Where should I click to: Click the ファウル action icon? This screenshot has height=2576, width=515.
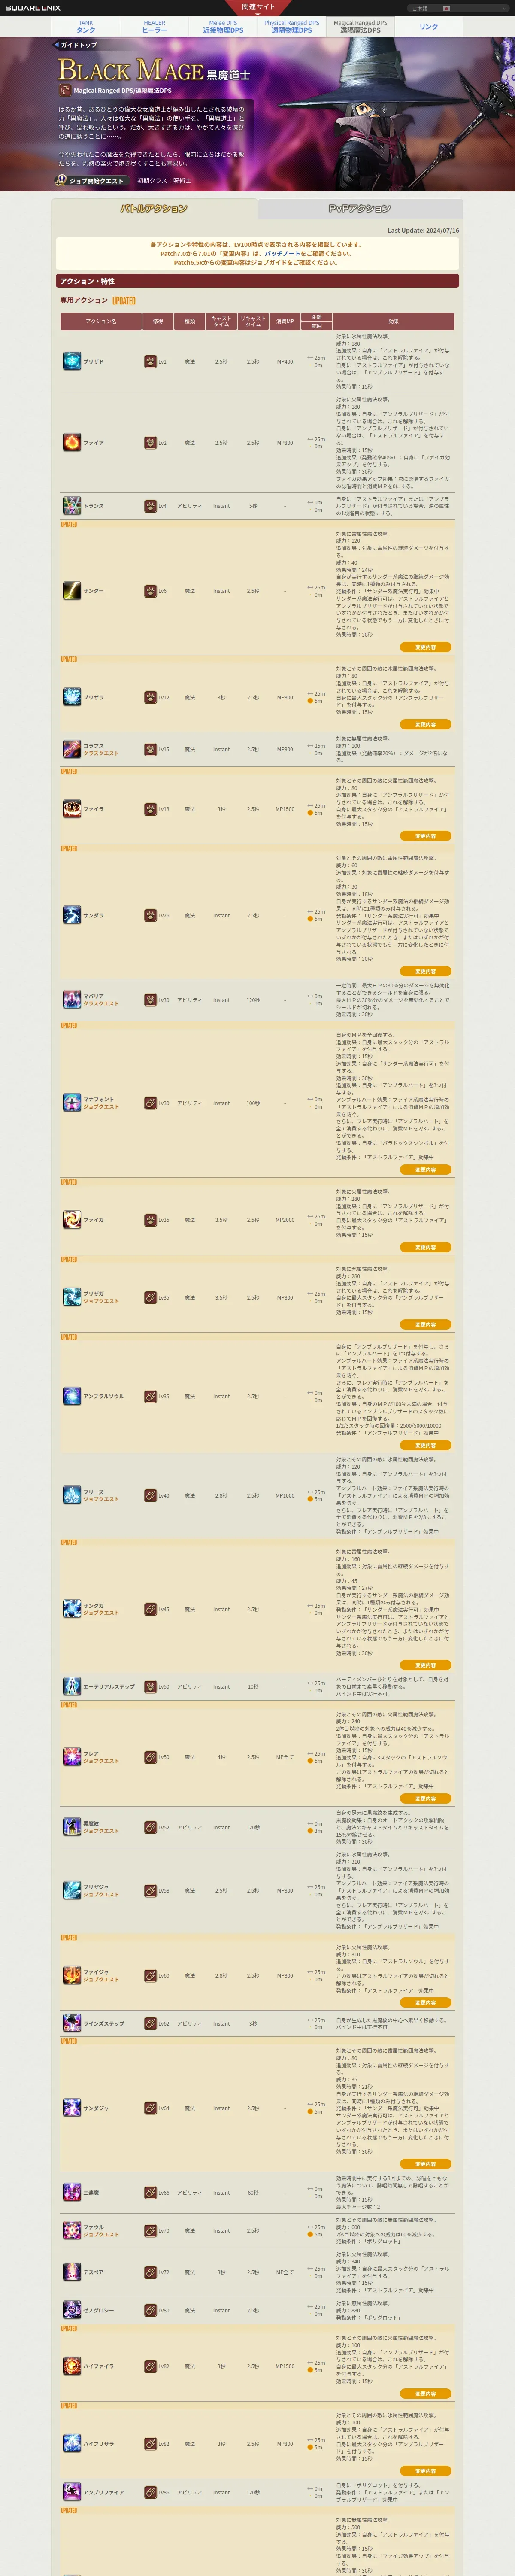point(72,2230)
